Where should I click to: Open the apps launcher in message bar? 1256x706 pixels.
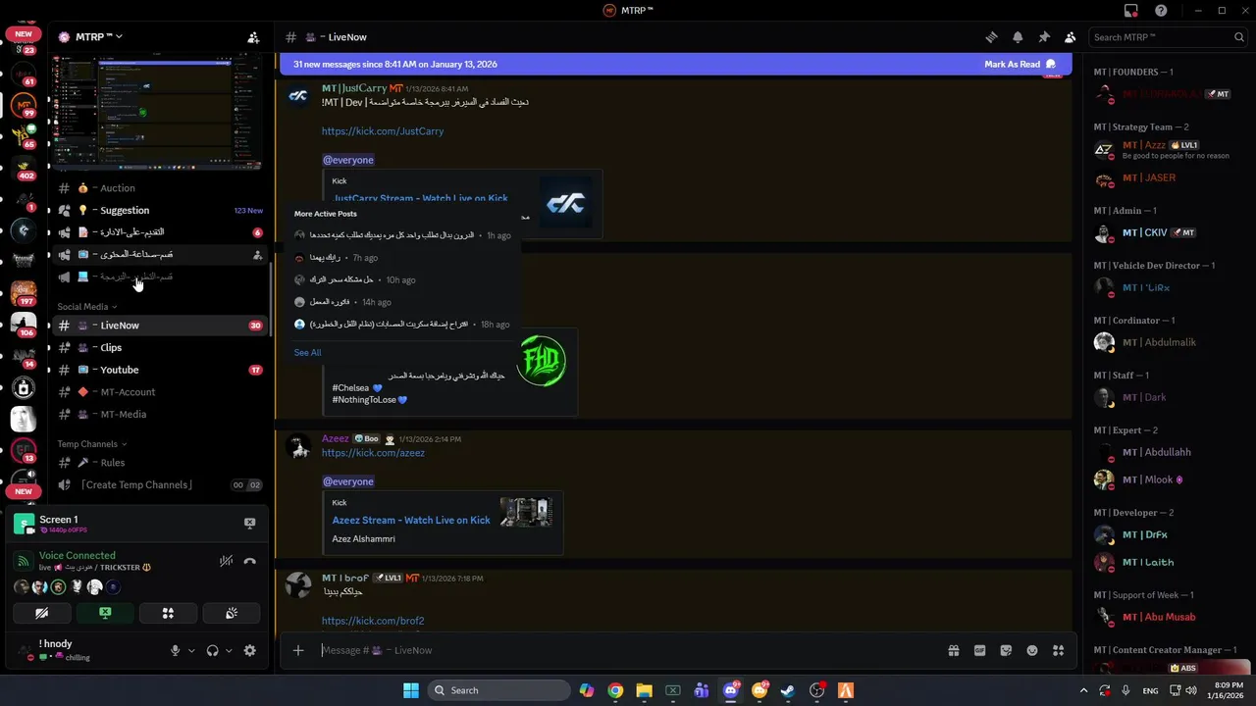pyautogui.click(x=1058, y=650)
